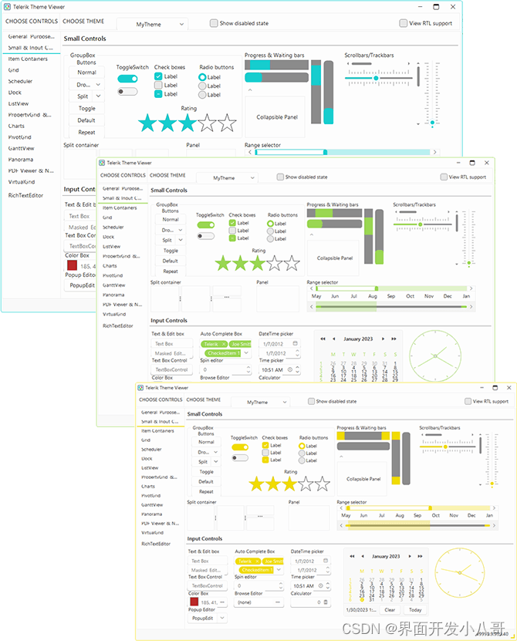Tick the empty Label checkbox in yellow window
The height and width of the screenshot is (644, 517).
(x=265, y=453)
